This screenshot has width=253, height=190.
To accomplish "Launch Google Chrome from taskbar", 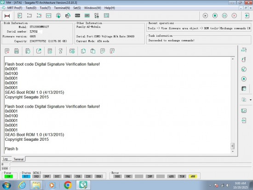I will point(68,185).
